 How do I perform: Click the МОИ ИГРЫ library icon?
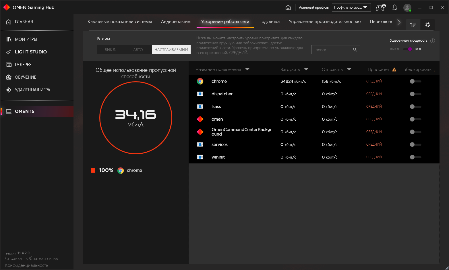point(9,39)
